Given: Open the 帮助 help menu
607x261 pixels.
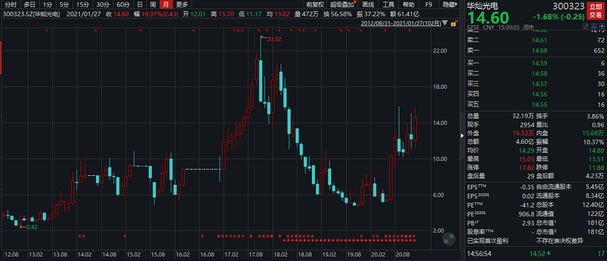Looking at the screenshot, I should tap(408, 5).
